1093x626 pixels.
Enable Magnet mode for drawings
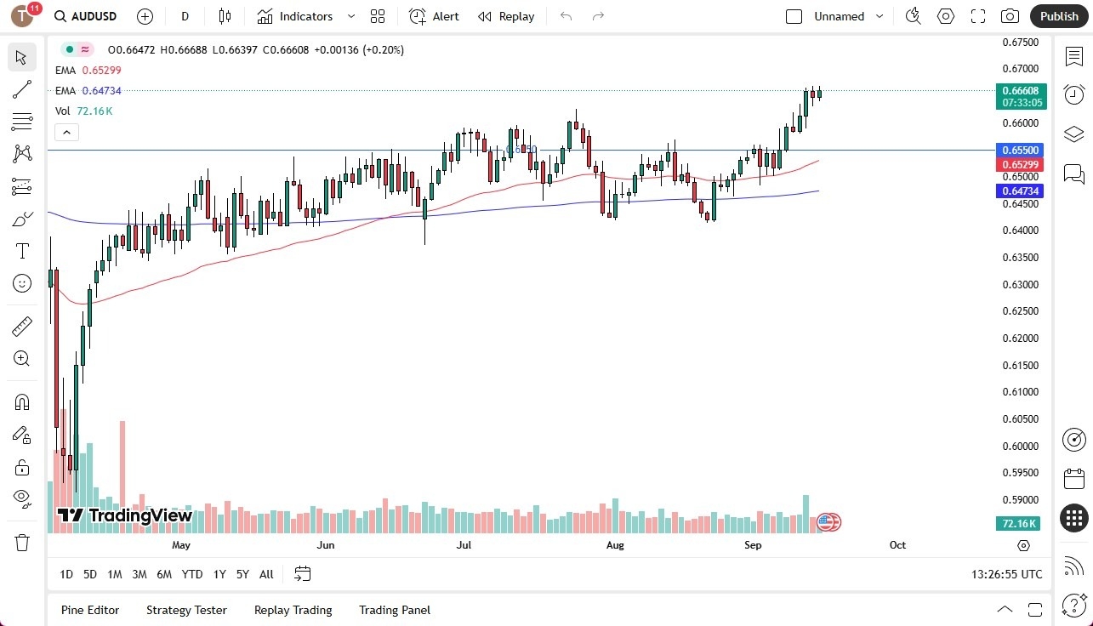(x=23, y=401)
